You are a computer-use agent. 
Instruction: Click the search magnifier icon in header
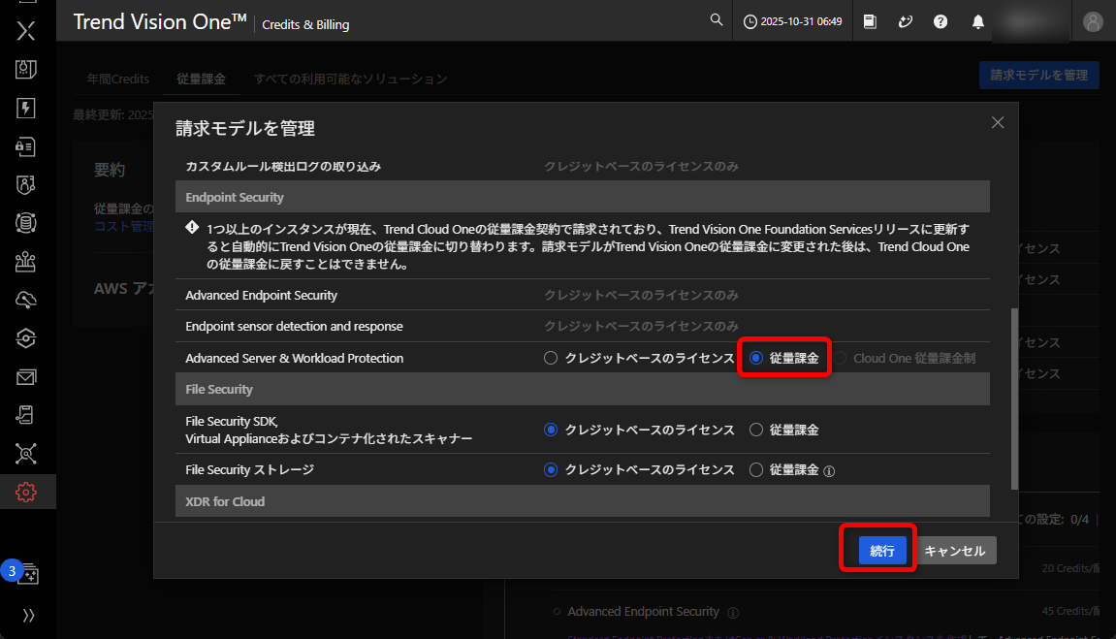click(716, 20)
